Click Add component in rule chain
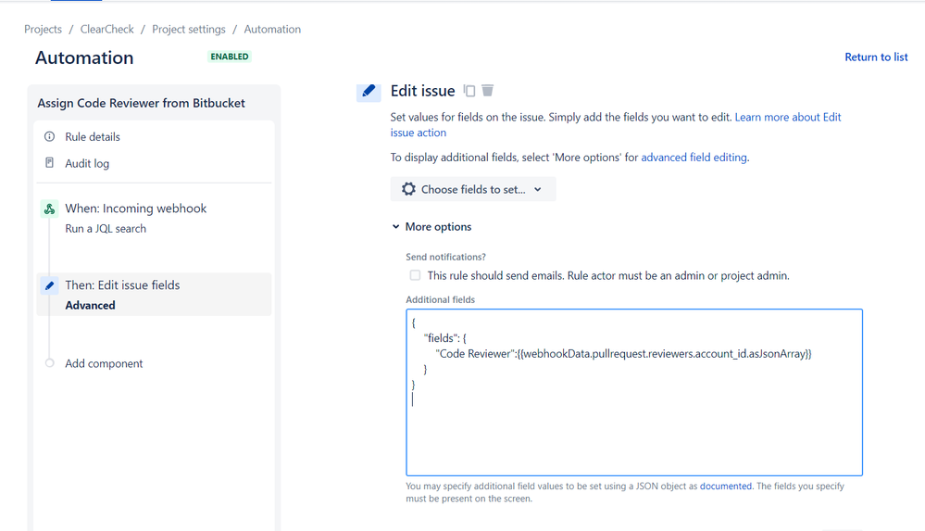925x531 pixels. click(104, 363)
